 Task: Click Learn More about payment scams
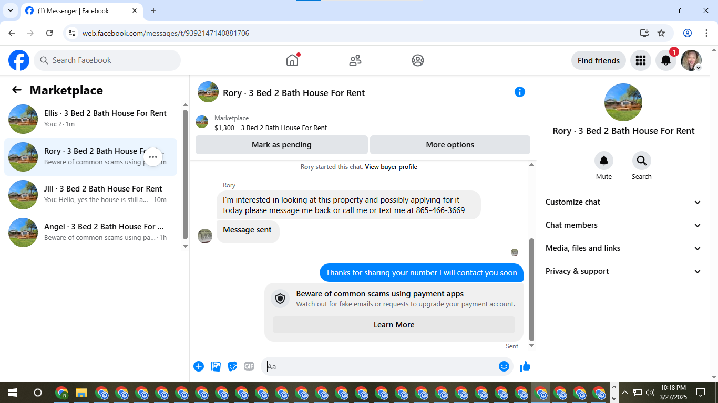pyautogui.click(x=394, y=325)
